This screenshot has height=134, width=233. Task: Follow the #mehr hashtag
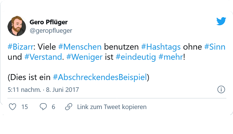click(171, 57)
